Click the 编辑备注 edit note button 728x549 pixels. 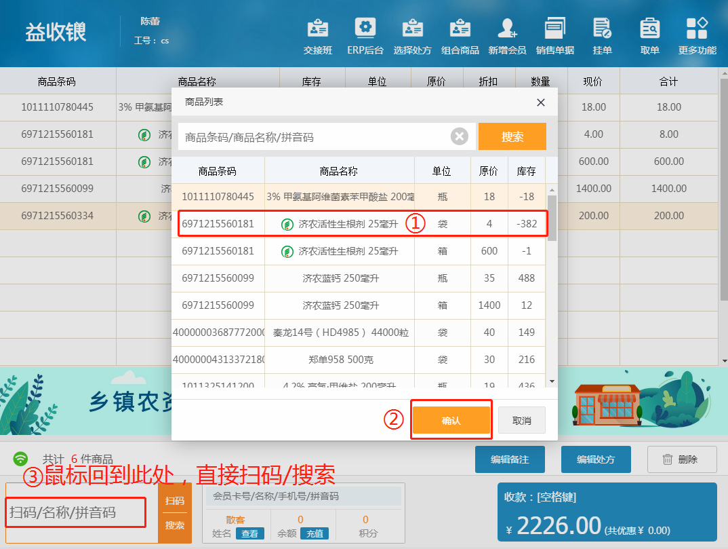510,459
